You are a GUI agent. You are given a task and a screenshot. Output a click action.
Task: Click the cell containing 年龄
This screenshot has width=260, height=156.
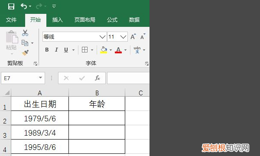click(97, 104)
